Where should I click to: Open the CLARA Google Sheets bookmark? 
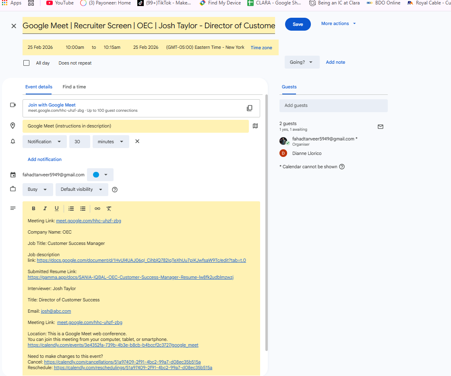pos(274,3)
